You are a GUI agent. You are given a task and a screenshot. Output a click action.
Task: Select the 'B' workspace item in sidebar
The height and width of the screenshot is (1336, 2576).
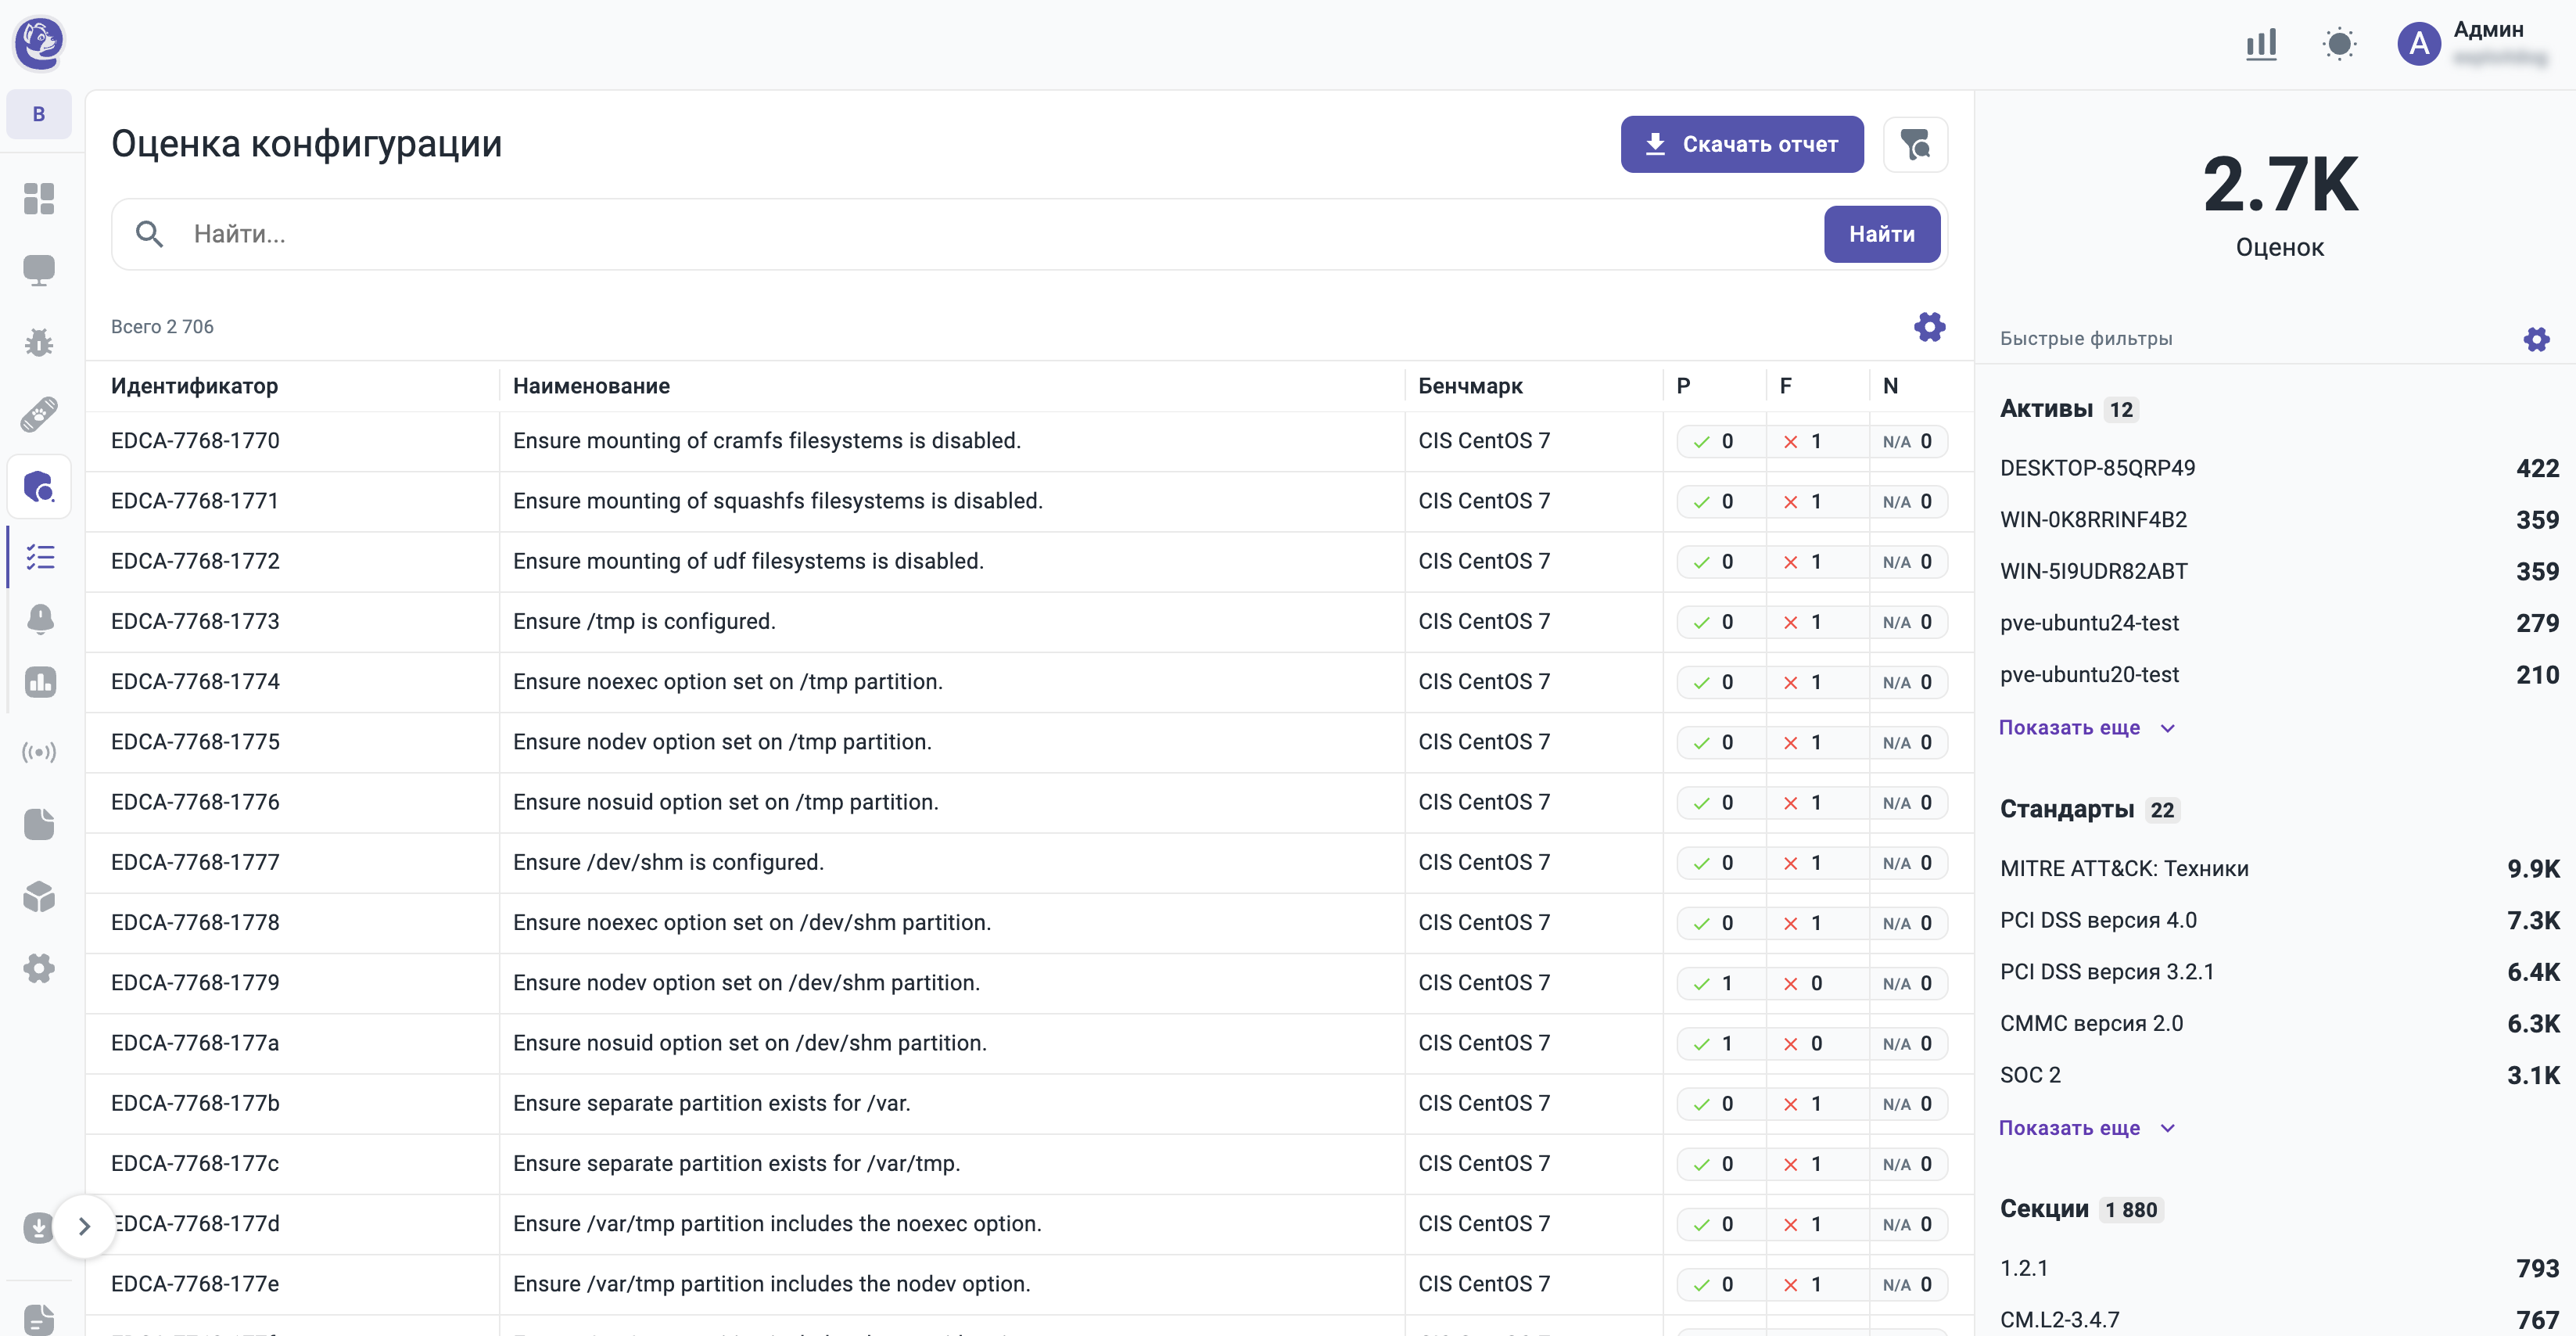pyautogui.click(x=39, y=114)
